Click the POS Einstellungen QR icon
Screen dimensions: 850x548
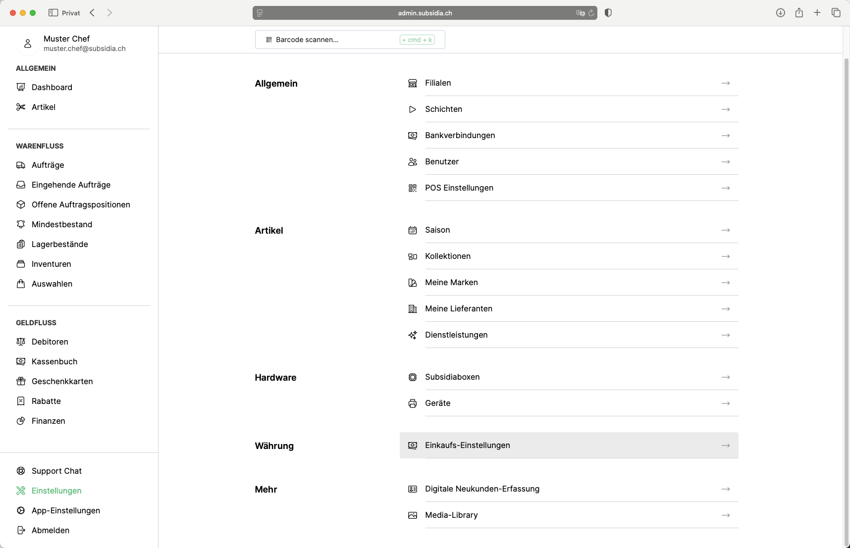coord(412,188)
